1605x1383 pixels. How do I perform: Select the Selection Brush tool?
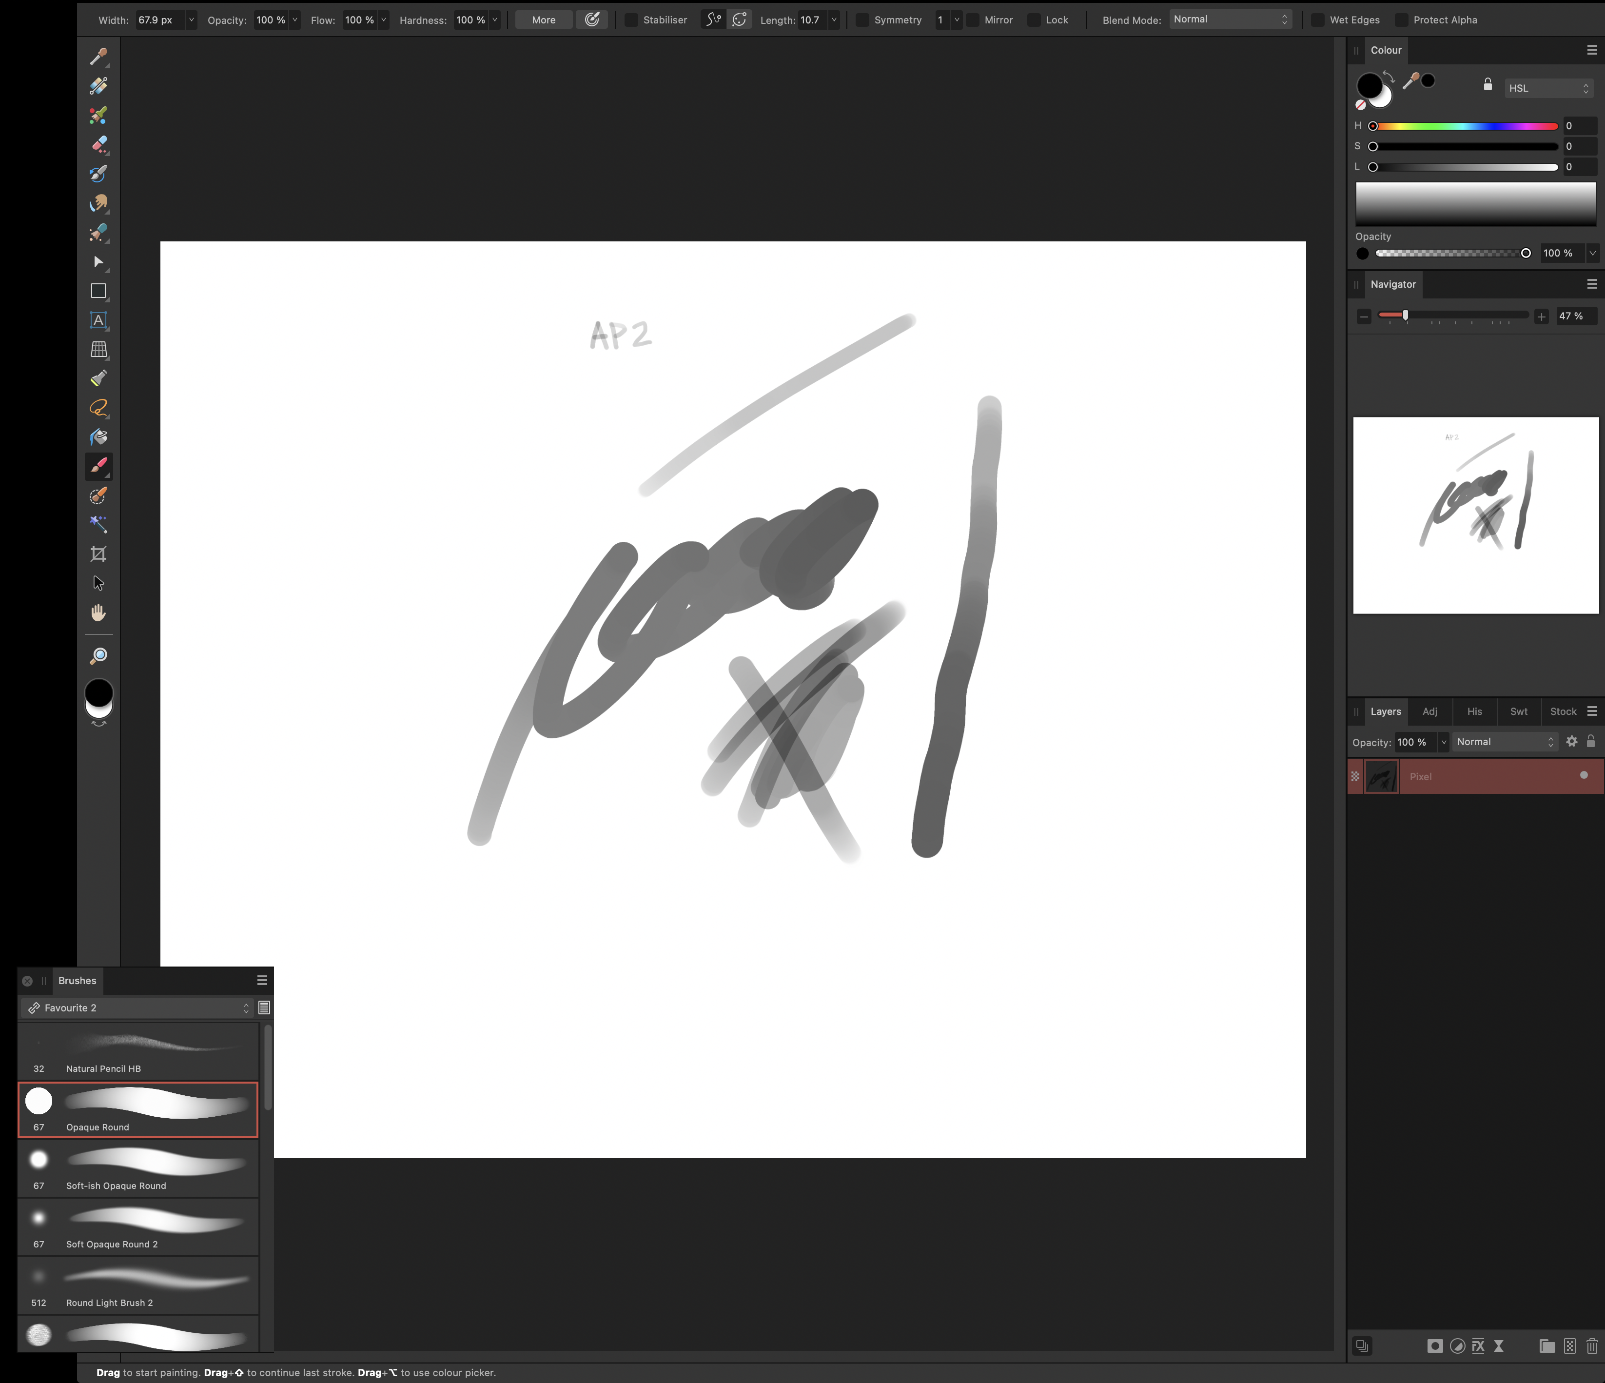[x=98, y=496]
